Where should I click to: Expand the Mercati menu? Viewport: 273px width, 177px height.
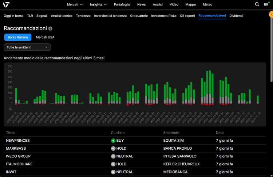75,5
